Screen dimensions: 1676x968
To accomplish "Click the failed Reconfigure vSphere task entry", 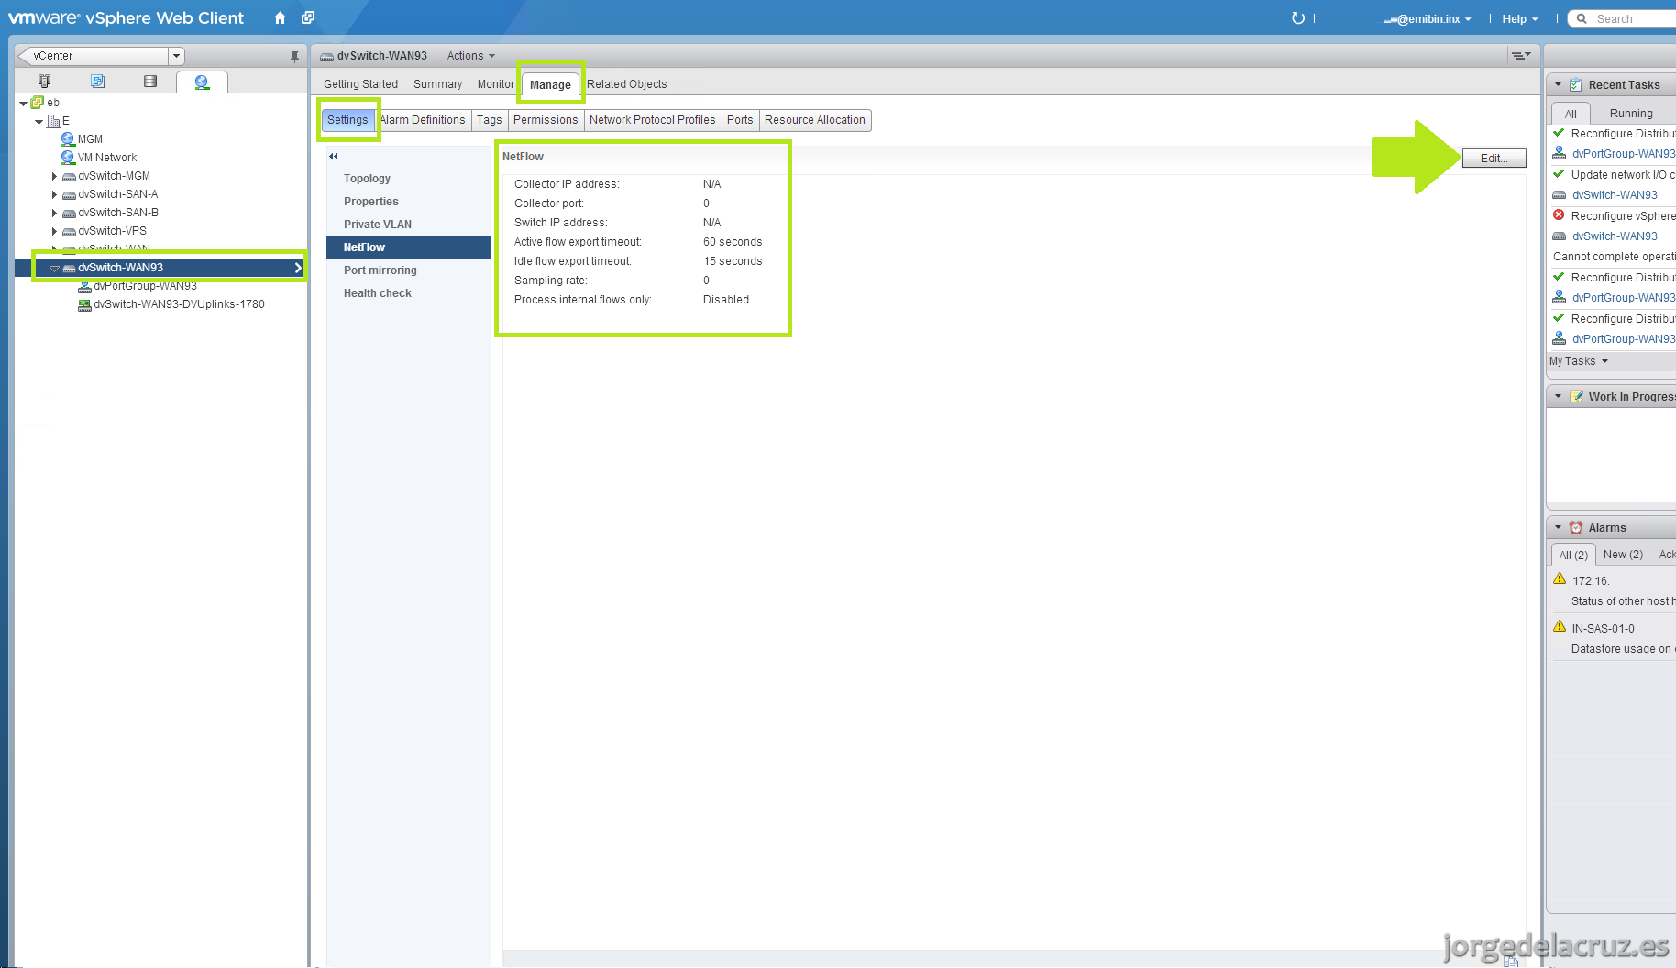I will 1623,216.
